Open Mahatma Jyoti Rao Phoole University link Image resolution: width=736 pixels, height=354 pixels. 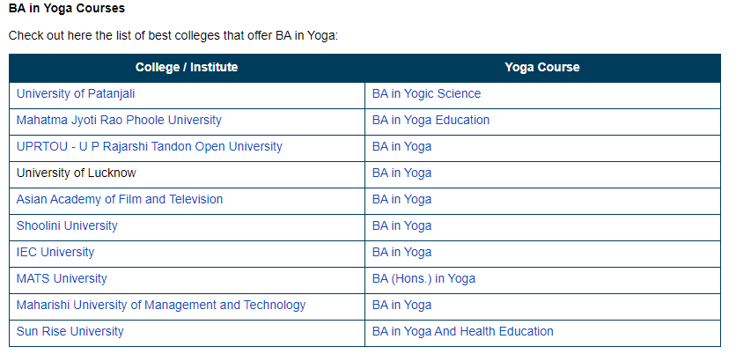coord(119,120)
